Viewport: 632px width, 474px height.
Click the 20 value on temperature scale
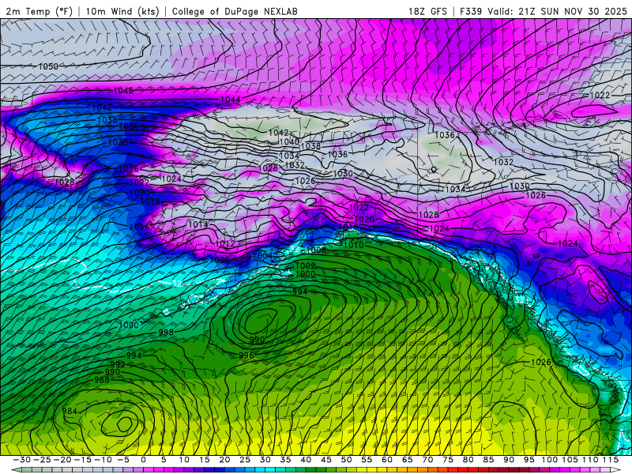tap(224, 460)
